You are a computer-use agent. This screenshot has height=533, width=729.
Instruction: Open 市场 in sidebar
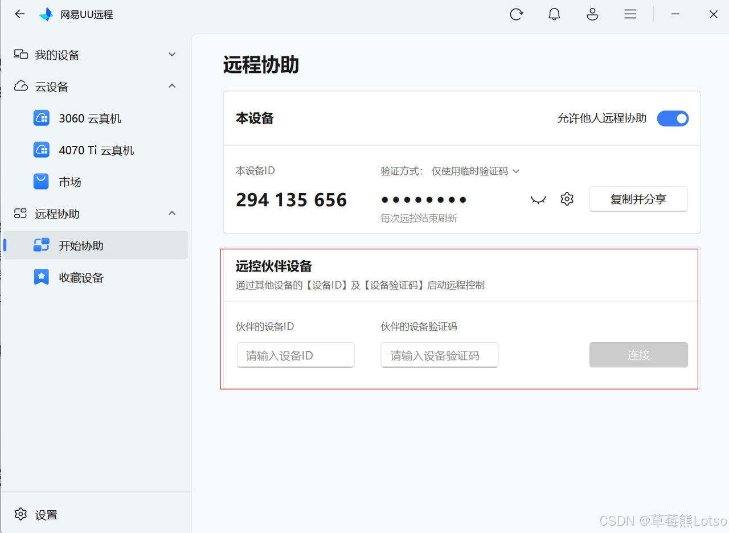(x=96, y=182)
